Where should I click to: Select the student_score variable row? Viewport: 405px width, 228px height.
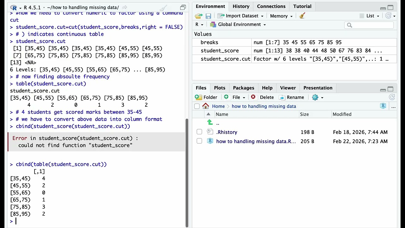click(x=294, y=51)
